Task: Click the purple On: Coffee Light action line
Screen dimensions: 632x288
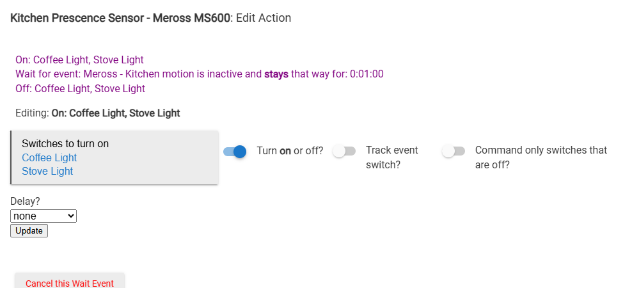Action: coord(79,60)
